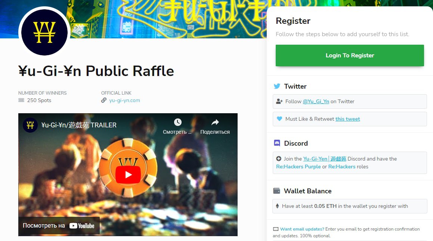The image size is (433, 241).
Task: Open the 'this tweet' link
Action: [348, 119]
